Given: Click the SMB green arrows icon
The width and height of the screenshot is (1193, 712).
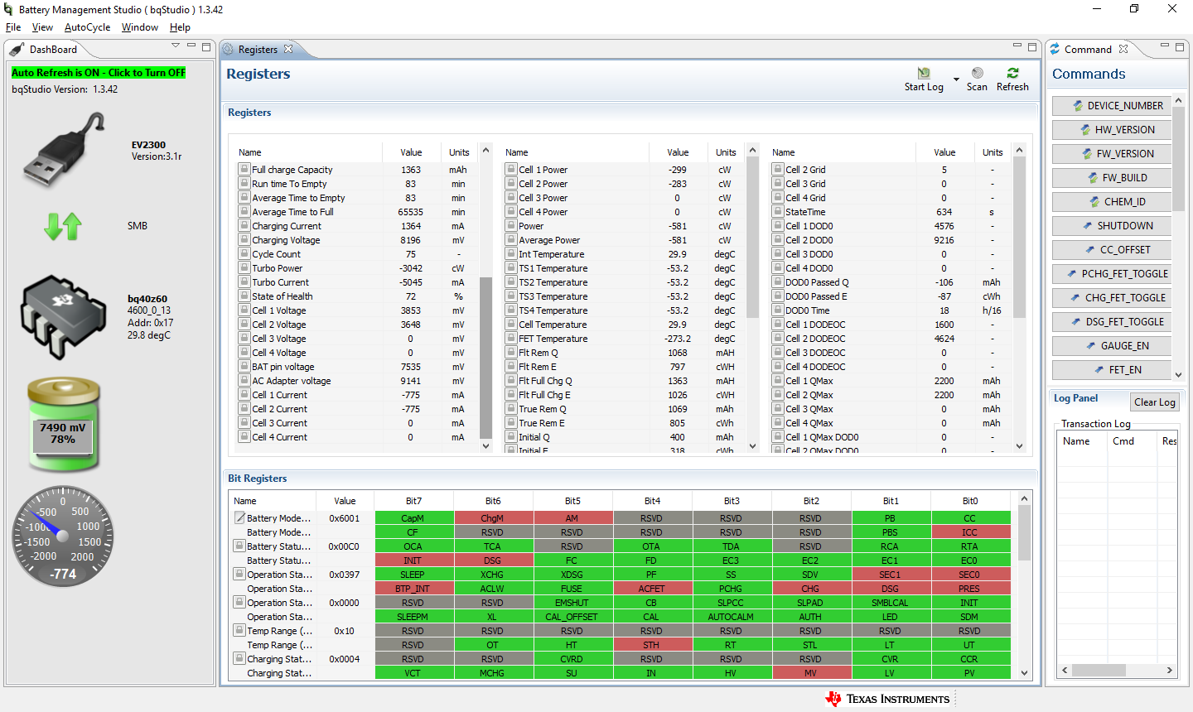Looking at the screenshot, I should tap(63, 226).
